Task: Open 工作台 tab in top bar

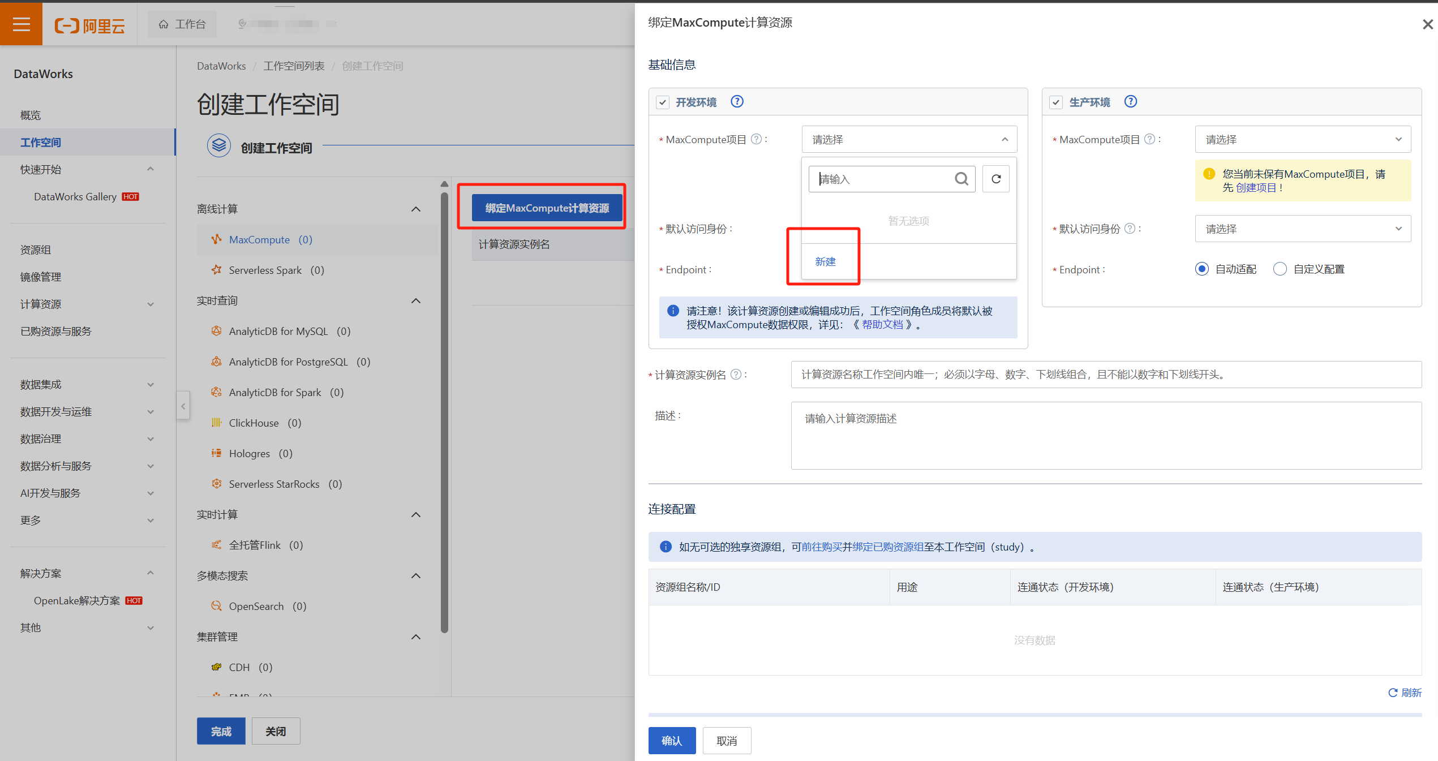Action: pyautogui.click(x=182, y=24)
